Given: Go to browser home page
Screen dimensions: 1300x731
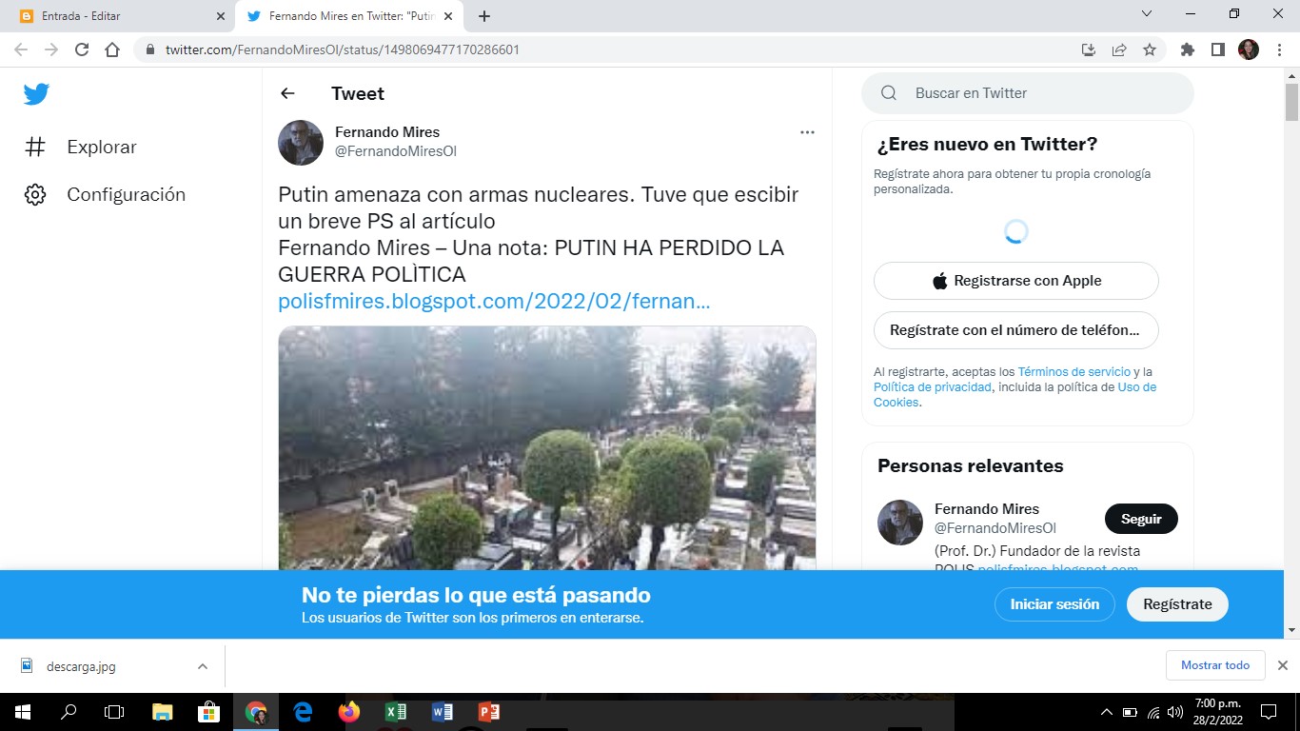Looking at the screenshot, I should pyautogui.click(x=112, y=49).
